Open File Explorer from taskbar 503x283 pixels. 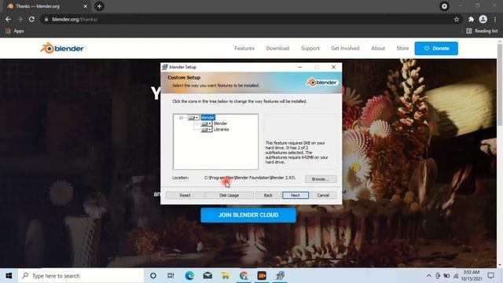(x=226, y=276)
